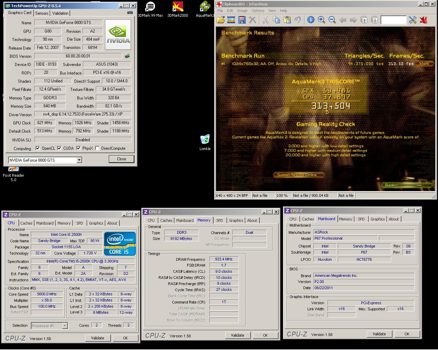GPU-Z screenshot camera icon

coord(130,13)
